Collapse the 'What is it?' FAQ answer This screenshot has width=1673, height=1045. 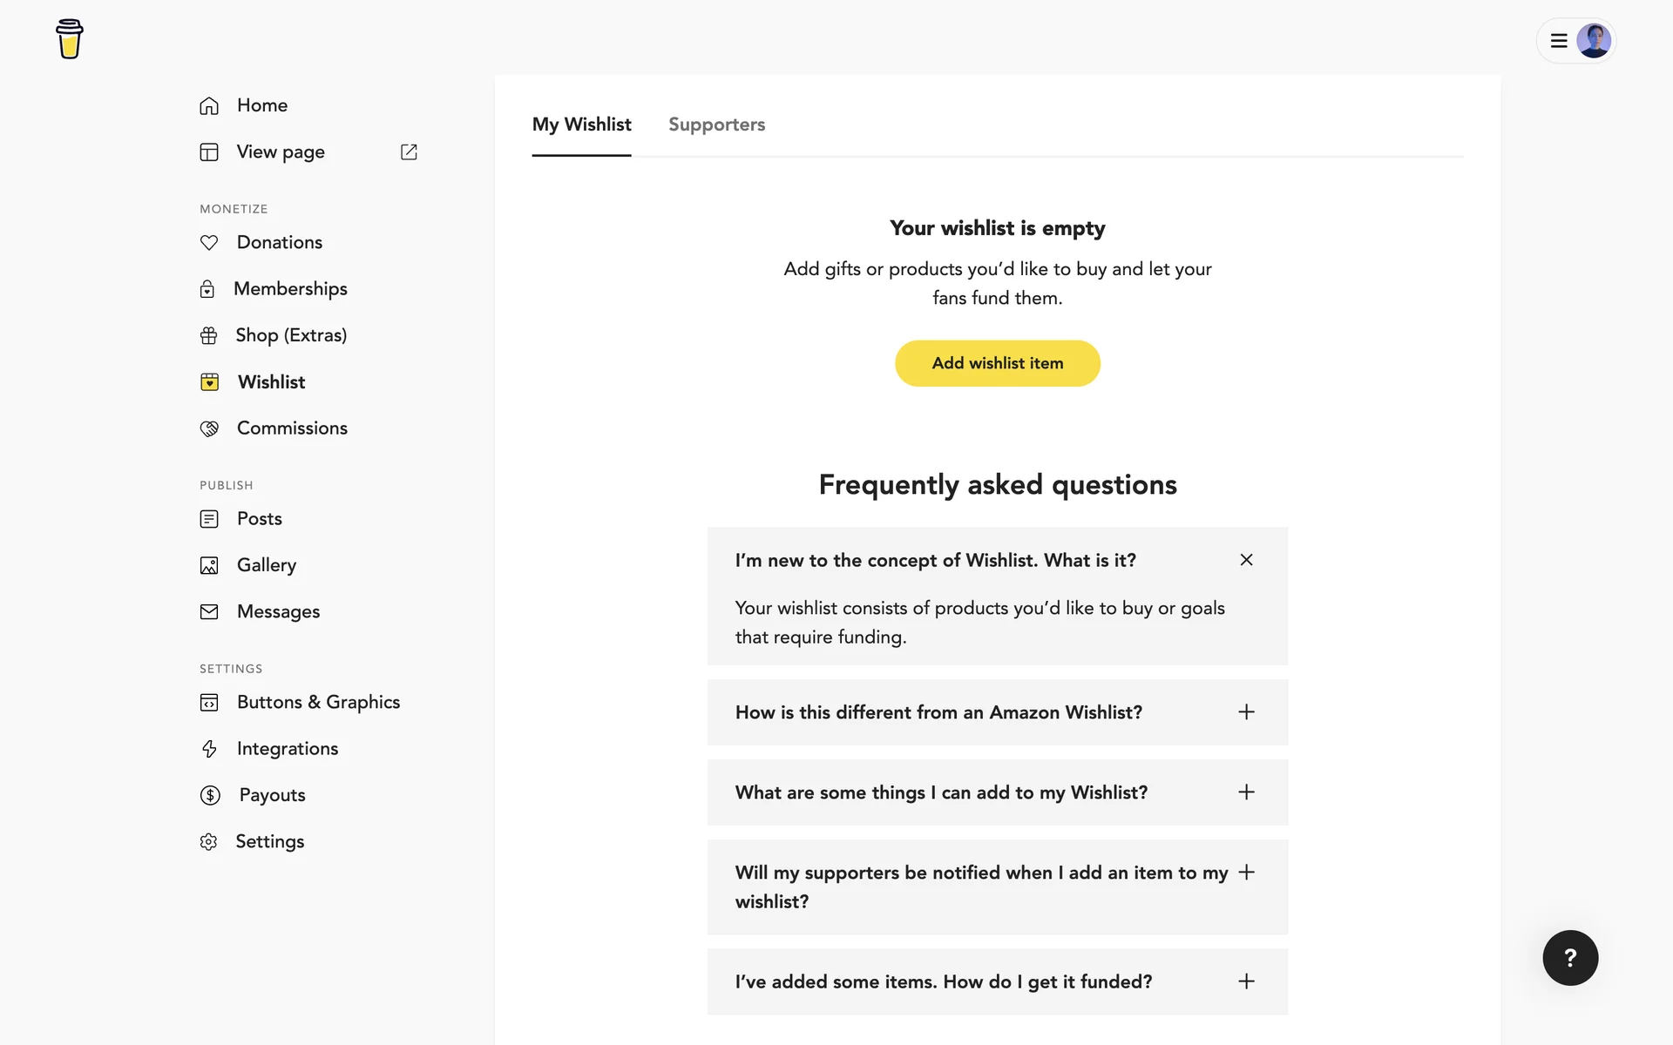1246,560
